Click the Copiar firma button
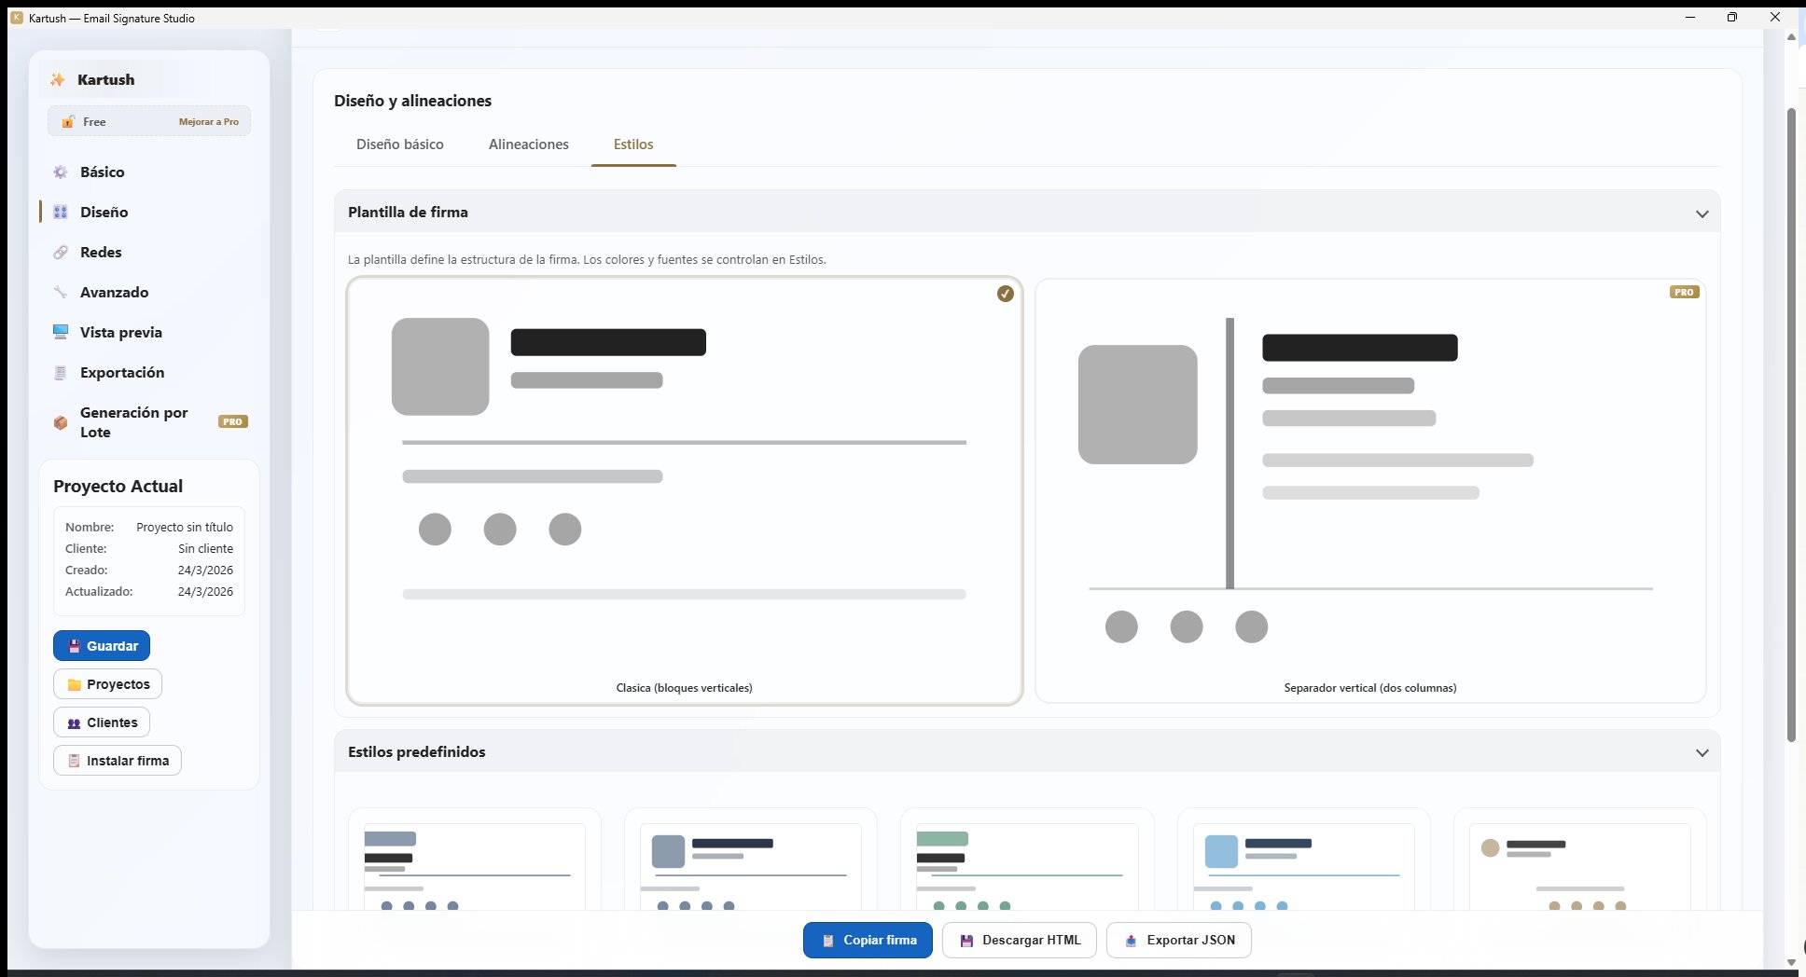 click(x=867, y=940)
